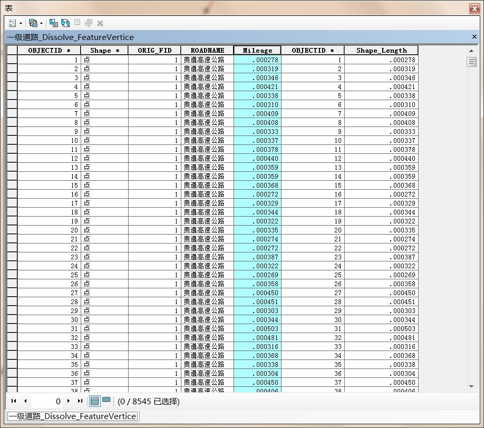The width and height of the screenshot is (484, 428).
Task: Click Mileage cell .000481 in row 32
Action: pos(257,337)
